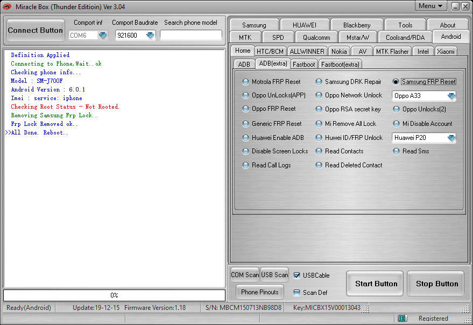Click the Firmware Version:1.18 status text

(155, 308)
